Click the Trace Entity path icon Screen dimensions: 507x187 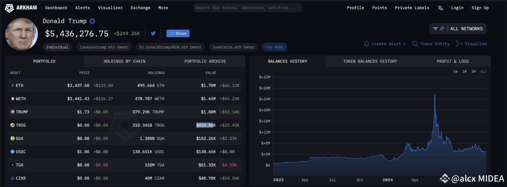415,44
